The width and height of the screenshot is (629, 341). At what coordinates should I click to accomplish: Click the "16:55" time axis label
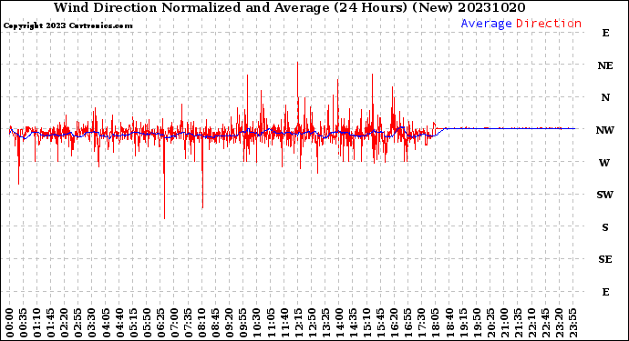408,323
